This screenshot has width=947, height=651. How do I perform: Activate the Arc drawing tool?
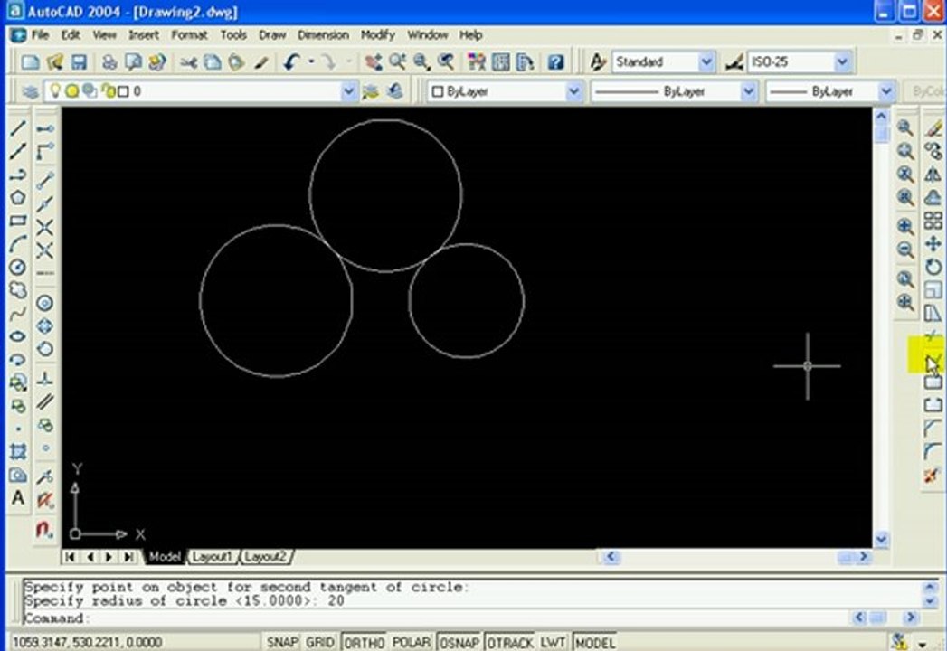pyautogui.click(x=17, y=244)
